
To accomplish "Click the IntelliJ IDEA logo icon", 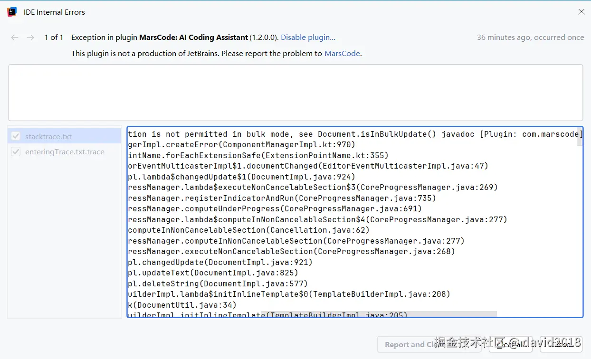I will [12, 12].
